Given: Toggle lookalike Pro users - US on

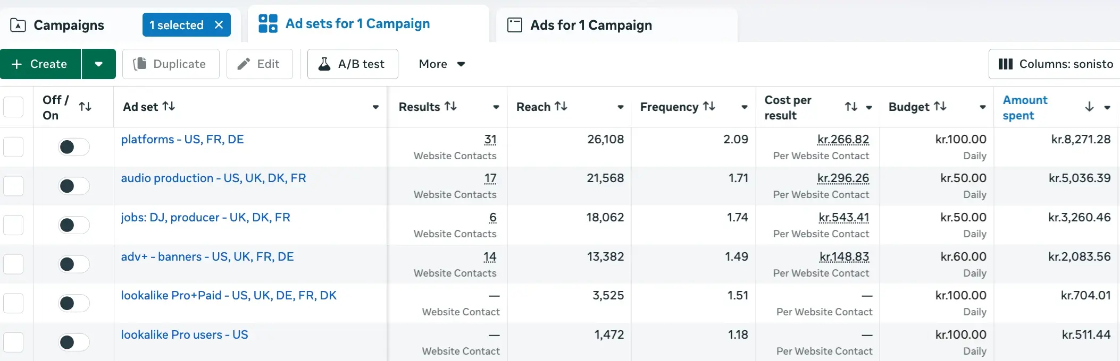Looking at the screenshot, I should point(73,342).
